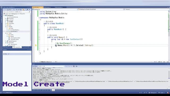Open the Package Manager Console tab
The height and width of the screenshot is (96, 170).
(39, 90)
